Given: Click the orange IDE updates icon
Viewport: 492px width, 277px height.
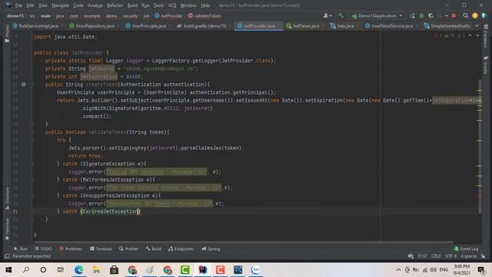Looking at the screenshot, I should pos(475,15).
